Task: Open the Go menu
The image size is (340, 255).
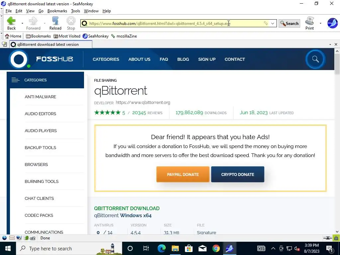Action: pyautogui.click(x=41, y=11)
